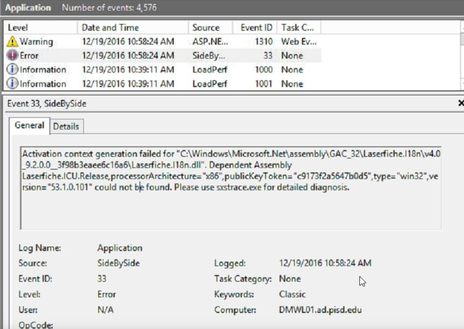Click the Source value SideBySide
Image resolution: width=464 pixels, height=329 pixels.
pos(119,263)
